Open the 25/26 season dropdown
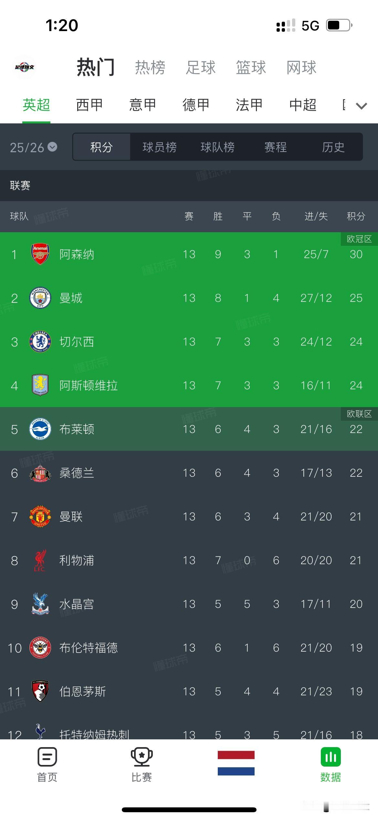 point(32,148)
